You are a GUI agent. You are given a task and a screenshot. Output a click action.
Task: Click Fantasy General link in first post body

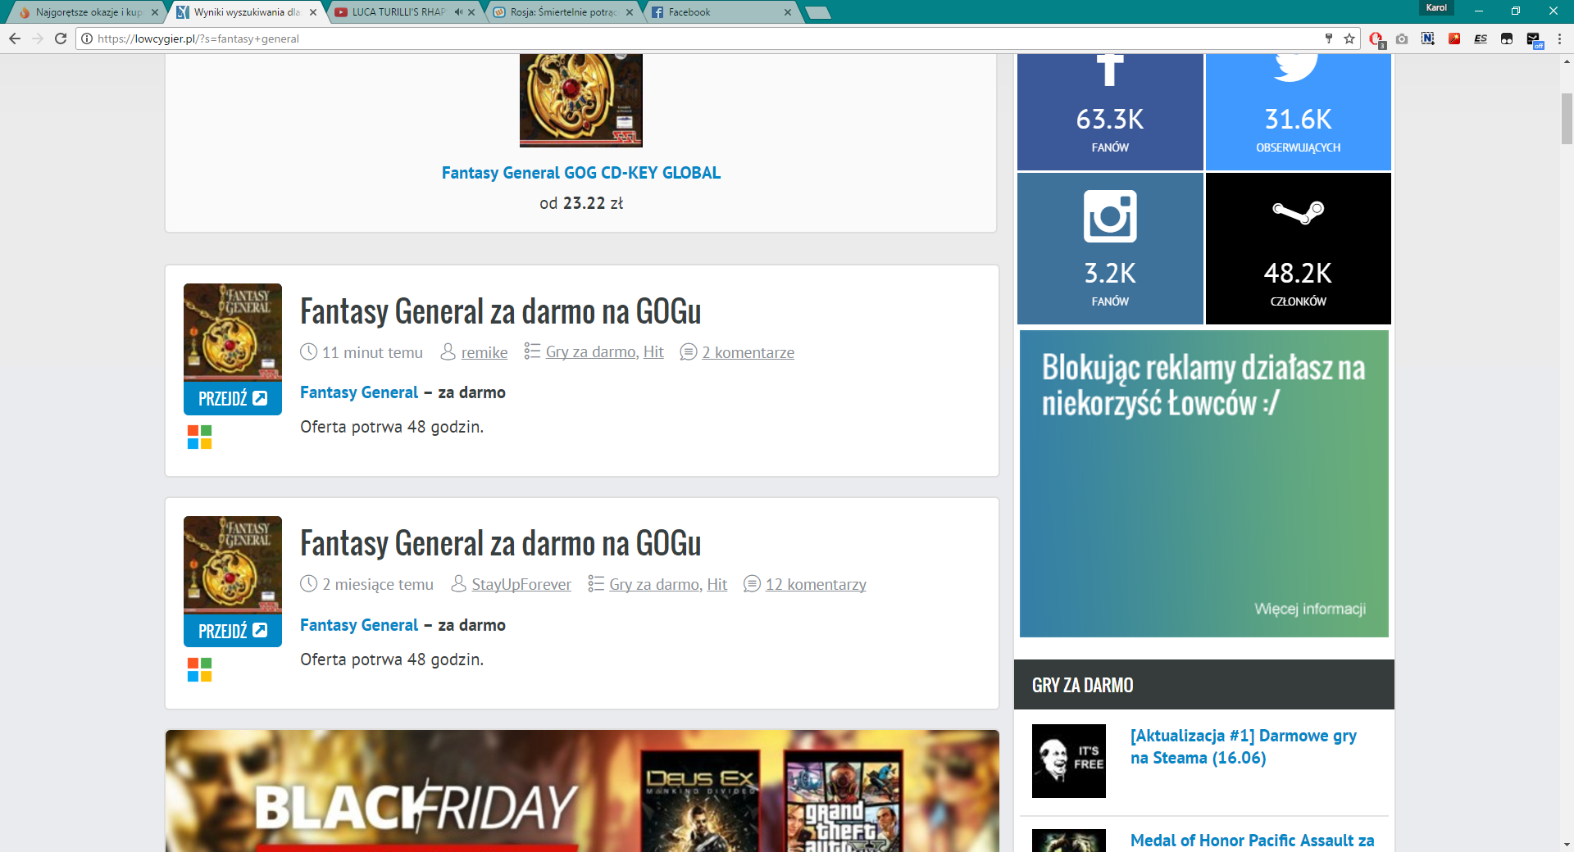coord(359,392)
